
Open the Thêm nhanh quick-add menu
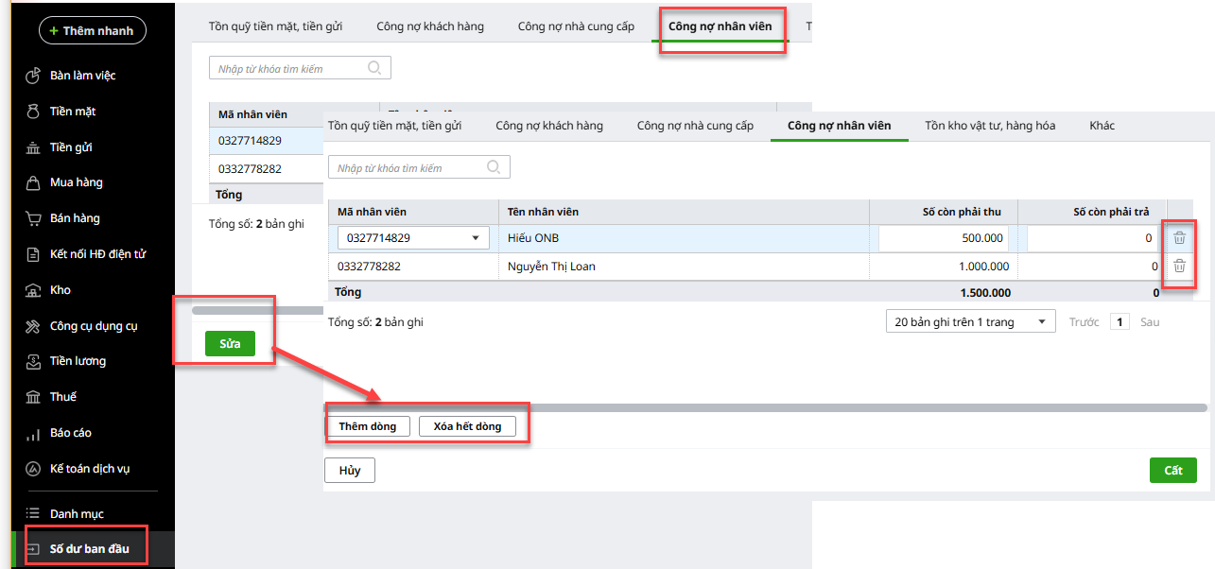point(93,31)
